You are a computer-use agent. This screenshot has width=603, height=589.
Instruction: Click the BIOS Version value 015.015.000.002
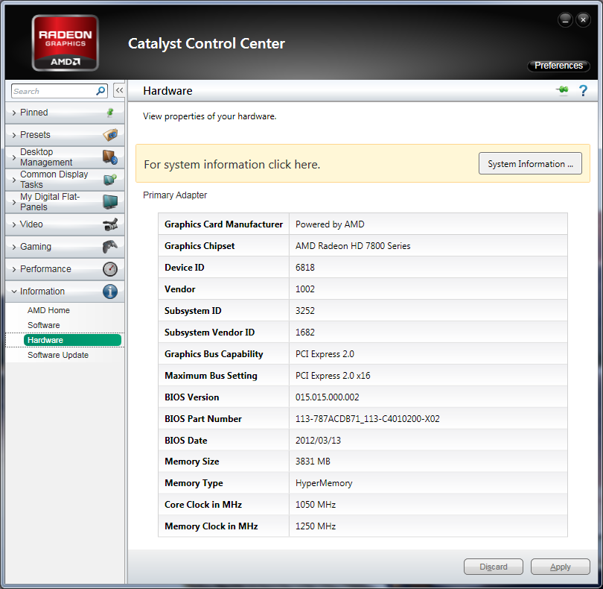pos(328,397)
